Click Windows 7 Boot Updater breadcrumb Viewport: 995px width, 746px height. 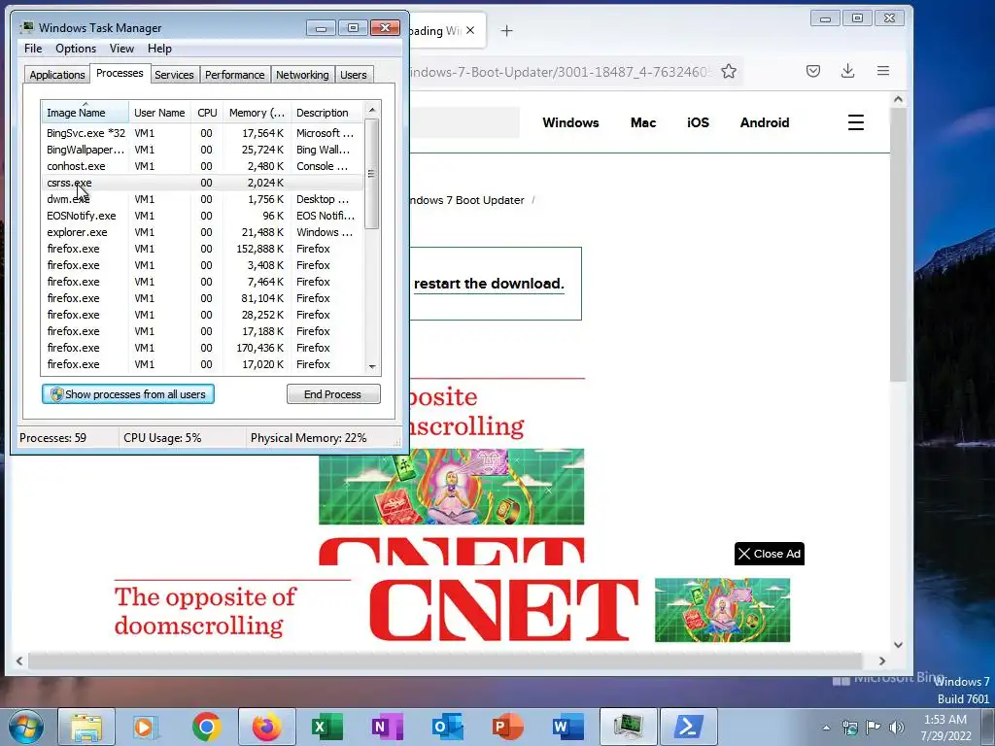pyautogui.click(x=467, y=200)
